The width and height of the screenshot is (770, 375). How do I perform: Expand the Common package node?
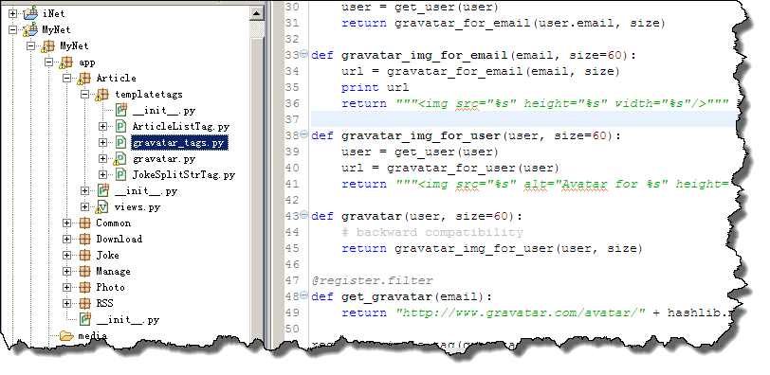click(x=66, y=223)
